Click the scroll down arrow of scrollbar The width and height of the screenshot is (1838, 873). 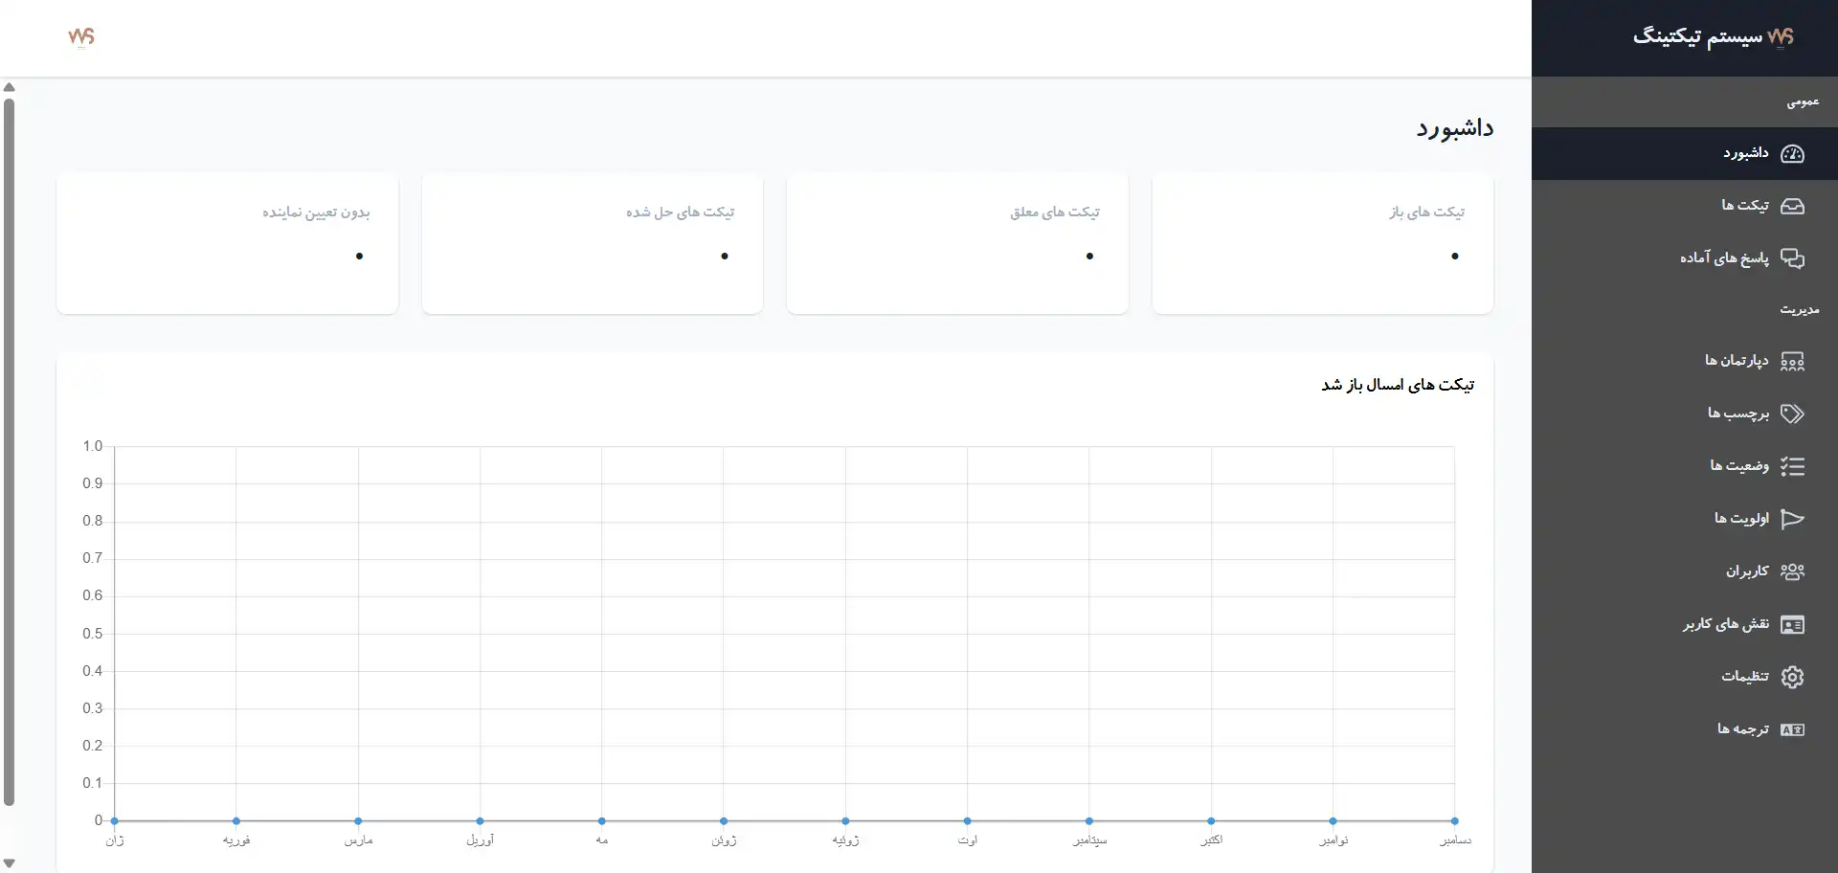point(10,863)
